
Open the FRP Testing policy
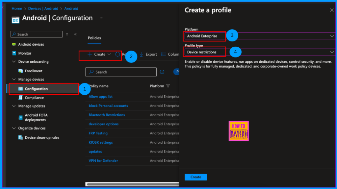(98, 133)
